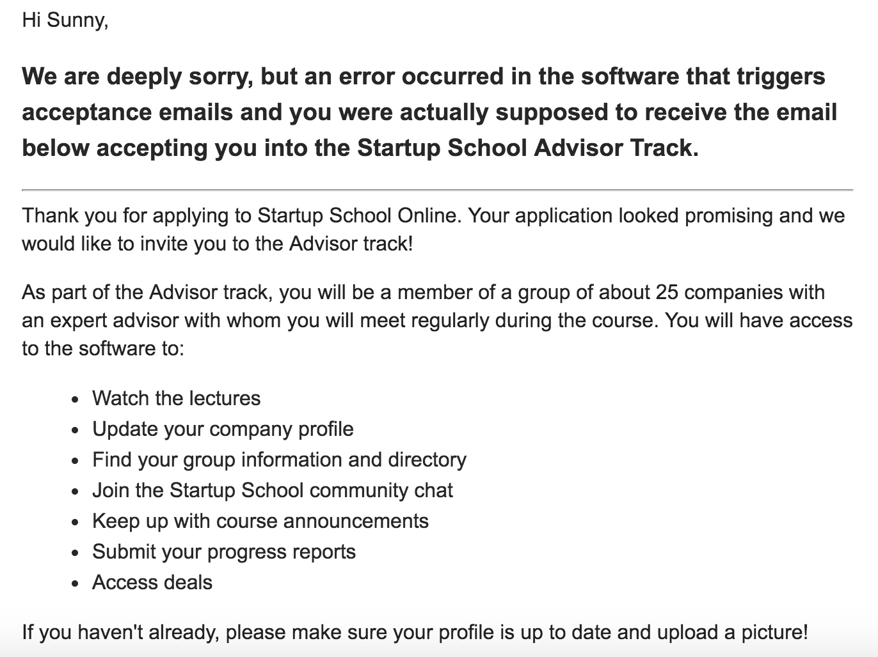
Task: Click the "Access deals" bullet item
Action: [152, 582]
